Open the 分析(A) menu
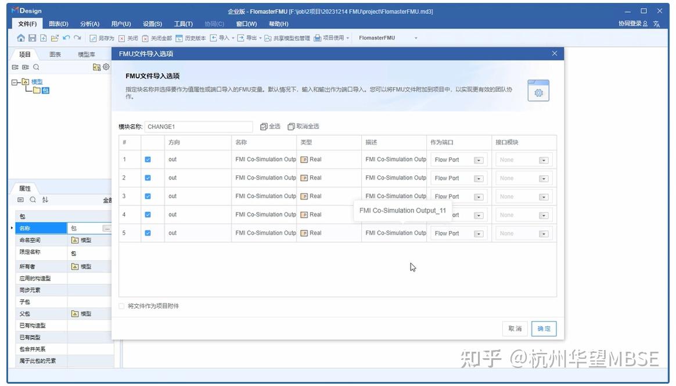The height and width of the screenshot is (386, 676). pyautogui.click(x=89, y=24)
